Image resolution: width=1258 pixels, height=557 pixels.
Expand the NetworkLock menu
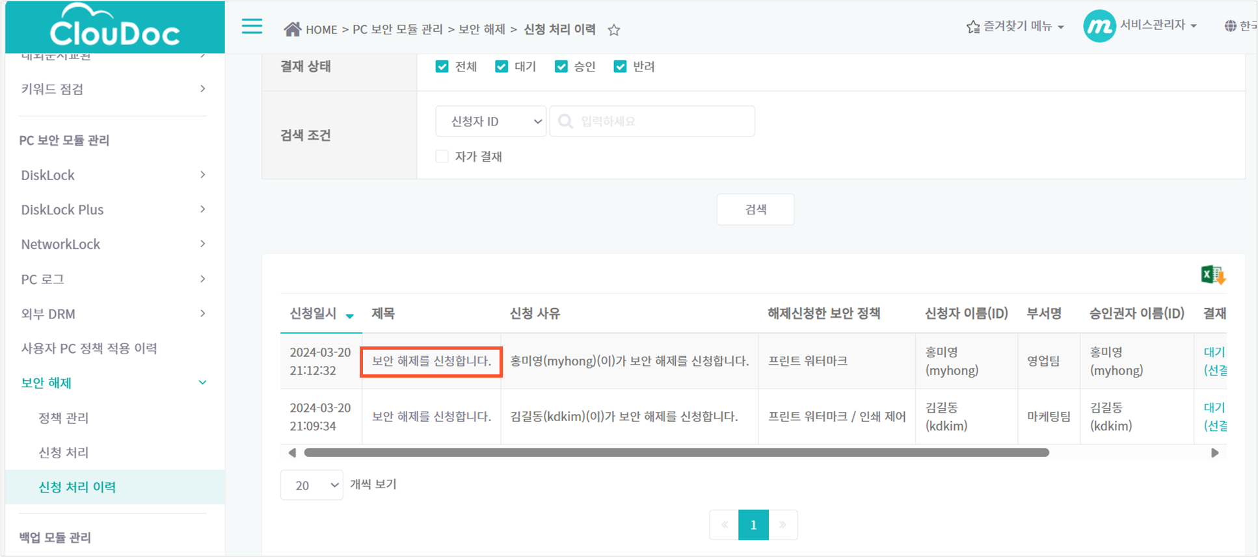[113, 244]
